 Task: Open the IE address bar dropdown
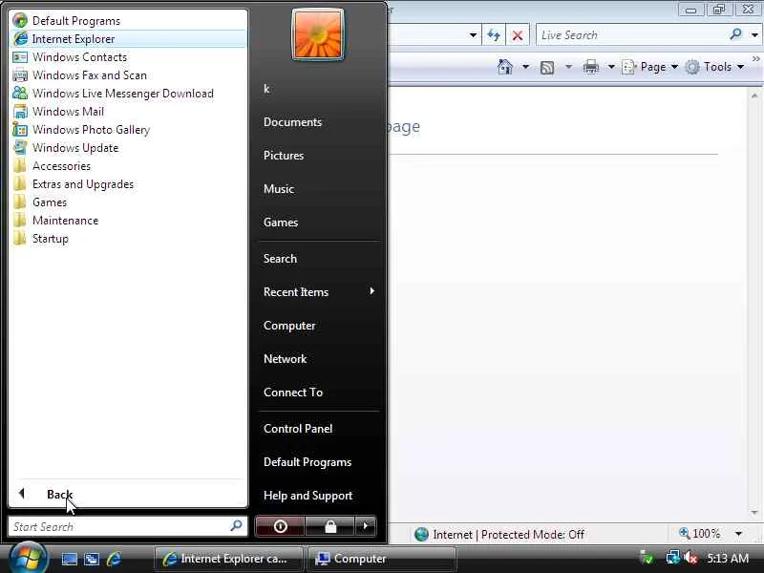[473, 35]
